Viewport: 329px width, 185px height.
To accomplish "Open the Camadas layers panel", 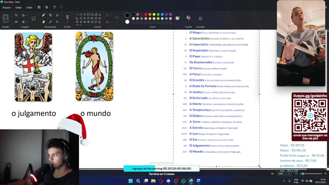I will (200, 18).
